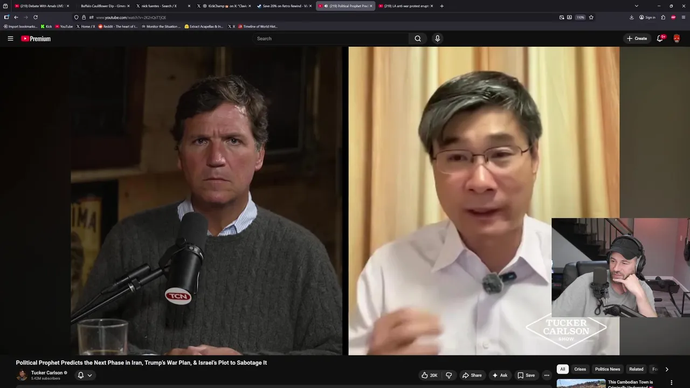This screenshot has width=690, height=388.
Task: Select the Politics News filter chip
Action: [x=608, y=369]
